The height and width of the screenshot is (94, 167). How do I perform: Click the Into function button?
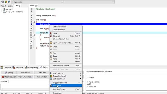point(42,77)
